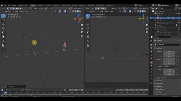Viewport: 181px width, 101px height.
Task: Click Marker menu in timeline header
Action: pyautogui.click(x=28, y=90)
